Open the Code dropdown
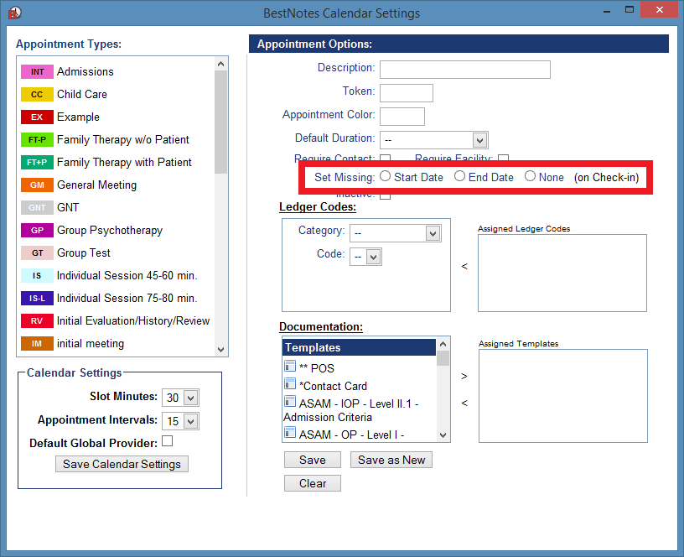 pos(366,257)
